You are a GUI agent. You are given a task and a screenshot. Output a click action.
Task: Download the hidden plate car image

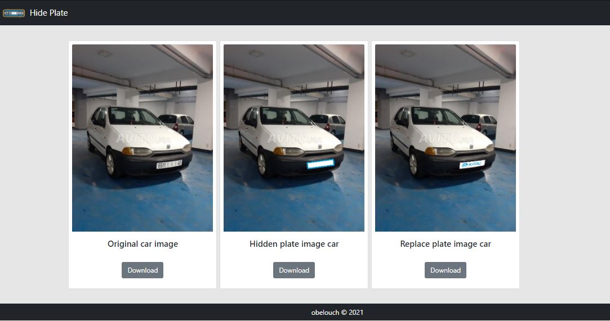294,270
